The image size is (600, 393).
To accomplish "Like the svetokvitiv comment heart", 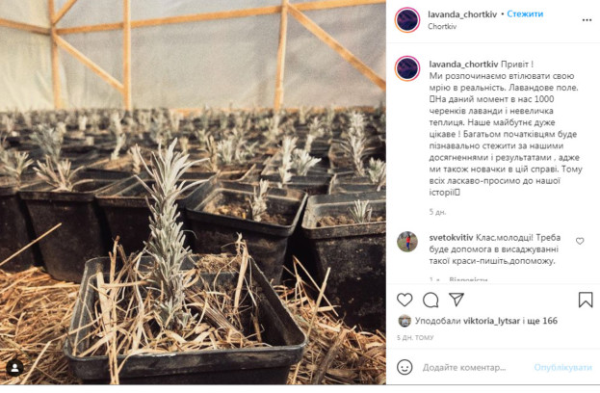I will 580,241.
